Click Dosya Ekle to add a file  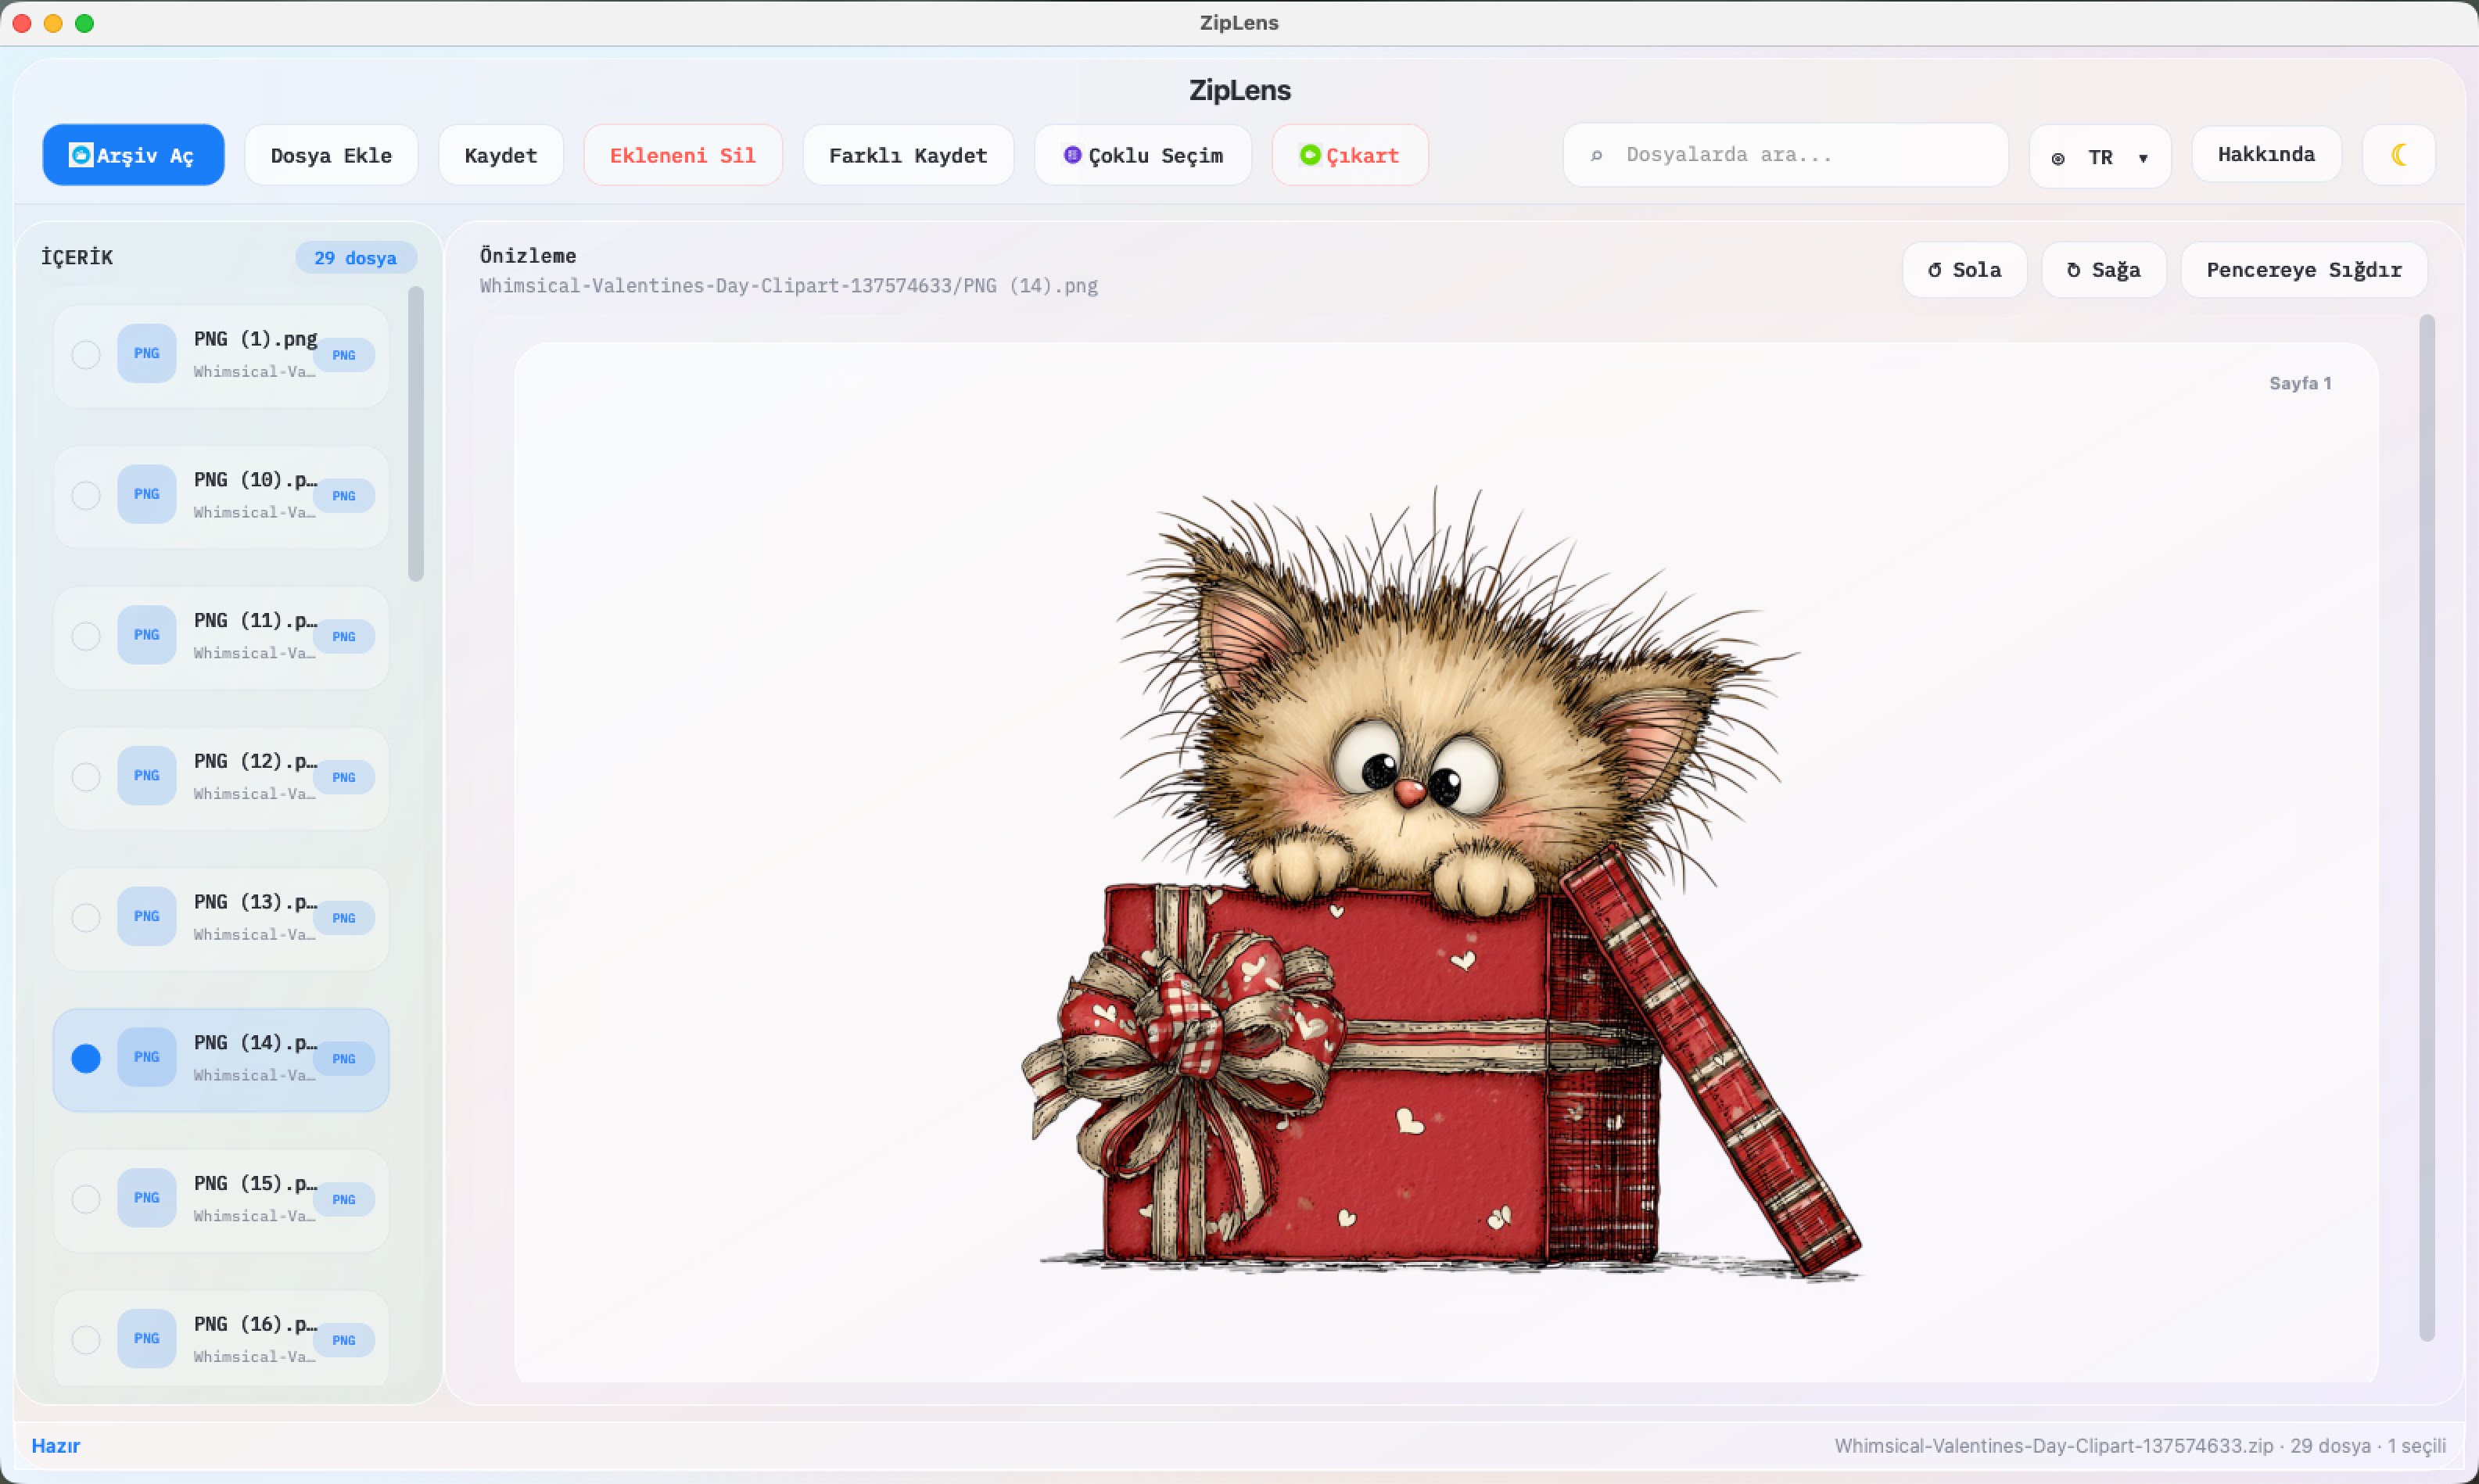331,155
